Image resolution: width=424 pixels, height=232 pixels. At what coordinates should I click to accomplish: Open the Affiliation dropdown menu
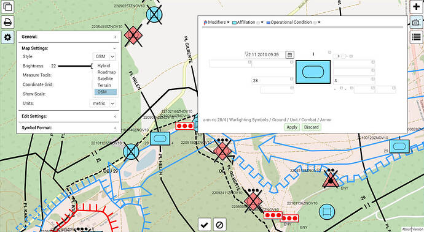coord(248,23)
